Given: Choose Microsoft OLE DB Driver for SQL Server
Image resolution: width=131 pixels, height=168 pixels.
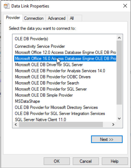Looking at the screenshot, I should click(x=49, y=65).
